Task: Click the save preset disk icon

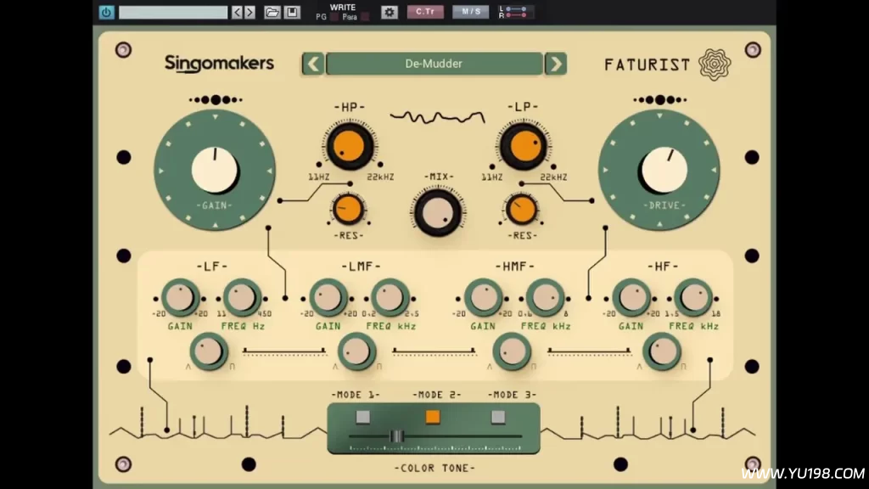Action: pyautogui.click(x=293, y=12)
